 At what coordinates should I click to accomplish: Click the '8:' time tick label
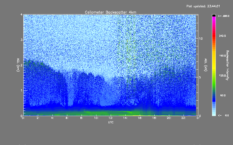click(82, 118)
